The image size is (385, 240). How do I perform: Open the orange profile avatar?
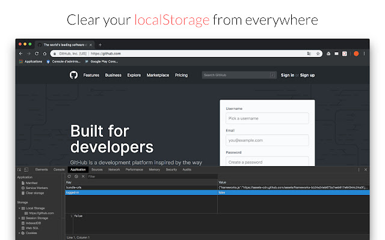click(356, 53)
